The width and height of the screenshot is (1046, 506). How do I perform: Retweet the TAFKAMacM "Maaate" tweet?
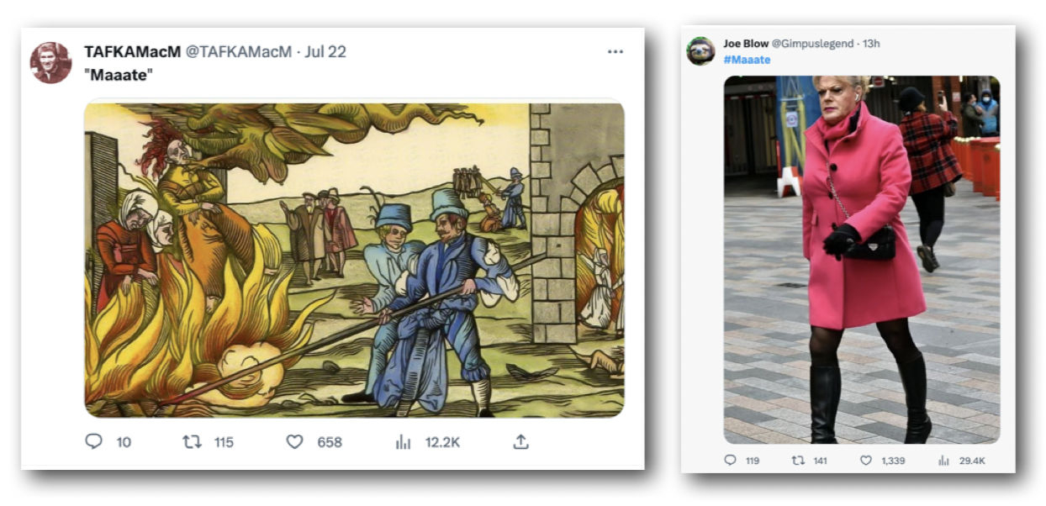[x=193, y=441]
